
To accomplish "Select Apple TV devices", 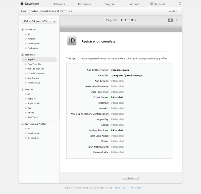I will pos(32,99).
